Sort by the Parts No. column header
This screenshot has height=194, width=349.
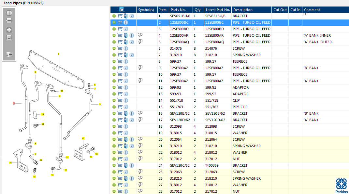(x=178, y=10)
